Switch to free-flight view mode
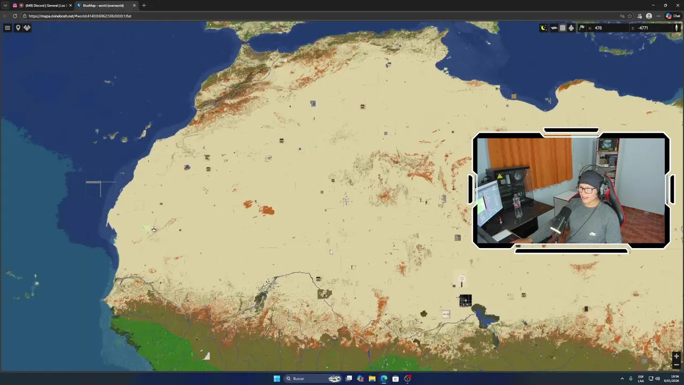The height and width of the screenshot is (385, 684). 571,28
